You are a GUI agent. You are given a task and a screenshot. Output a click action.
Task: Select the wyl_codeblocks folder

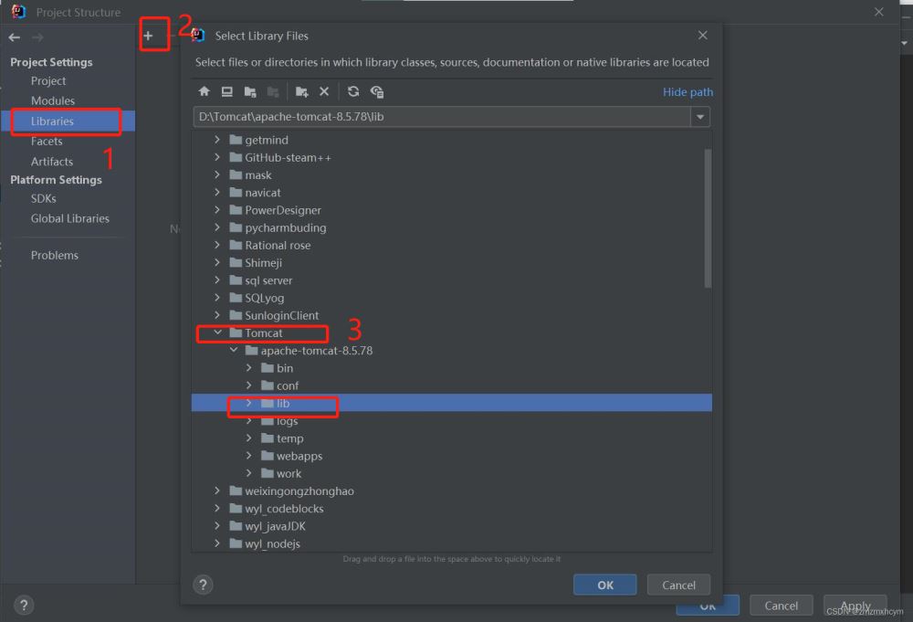coord(284,509)
